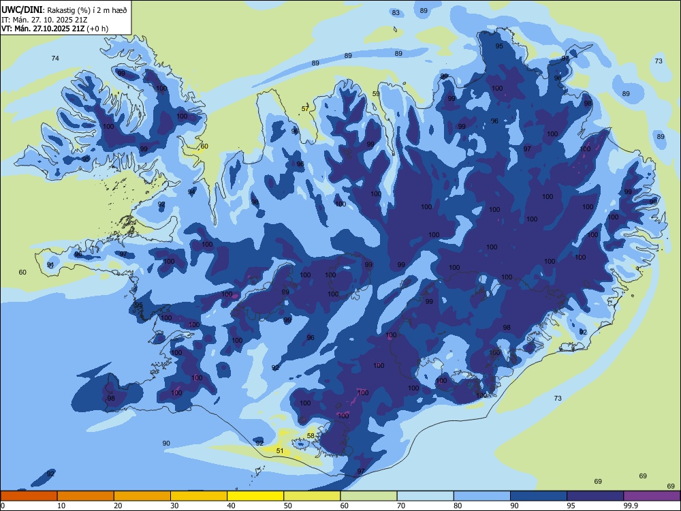Click the humidity value '94' on the map
The height and width of the screenshot is (511, 681).
coord(191,191)
